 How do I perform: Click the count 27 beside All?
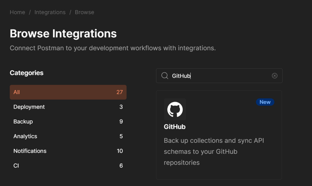click(120, 92)
